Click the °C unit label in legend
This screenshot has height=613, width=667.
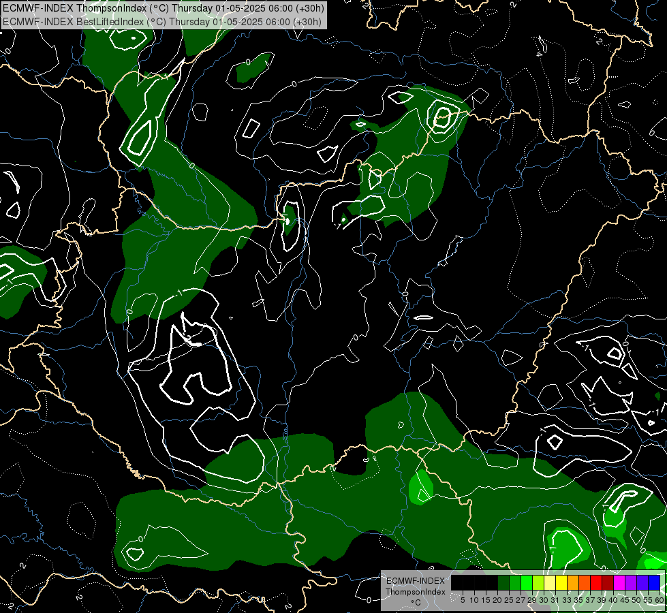(x=416, y=603)
